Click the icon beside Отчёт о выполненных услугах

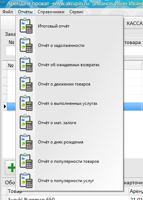[x=26, y=103]
